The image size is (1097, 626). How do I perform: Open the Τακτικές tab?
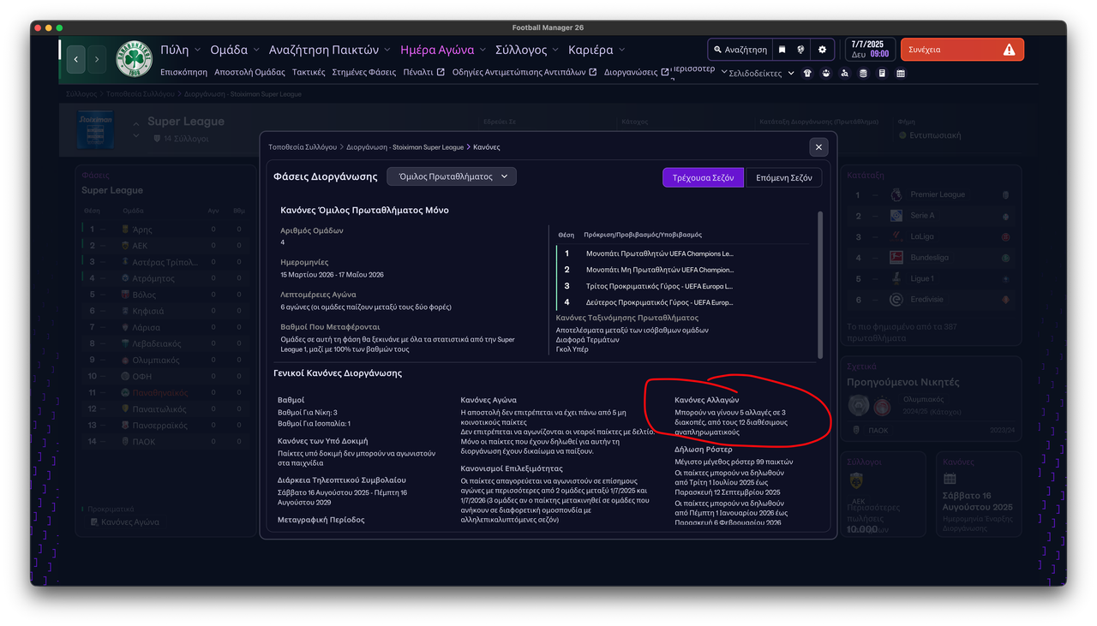coord(309,73)
